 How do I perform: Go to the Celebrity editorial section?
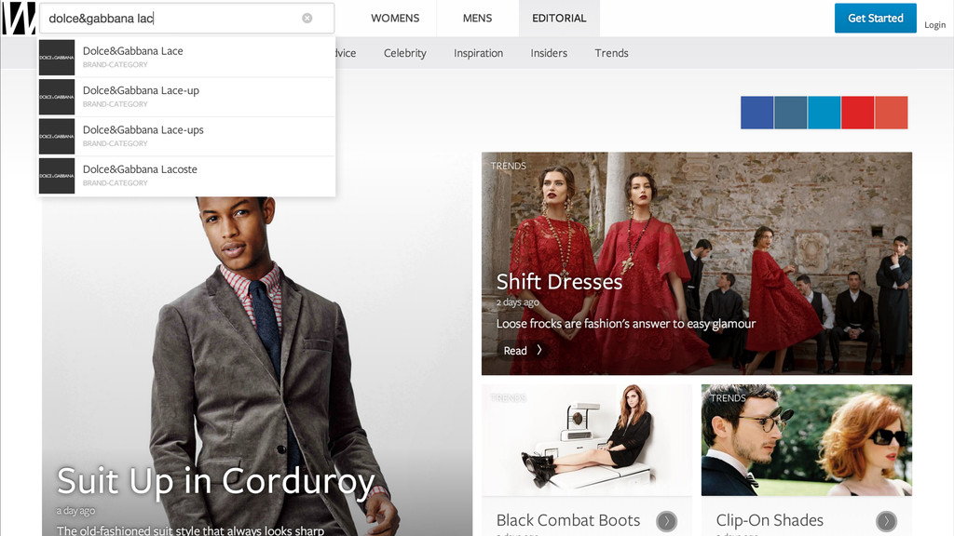tap(404, 53)
